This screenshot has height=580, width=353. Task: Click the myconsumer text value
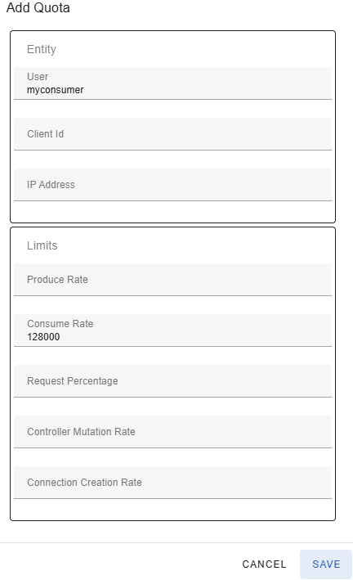point(55,90)
